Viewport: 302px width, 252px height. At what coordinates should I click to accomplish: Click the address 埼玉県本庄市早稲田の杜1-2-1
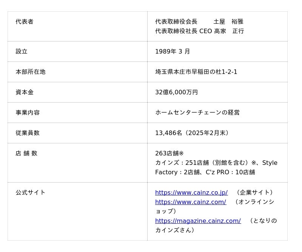coord(196,72)
